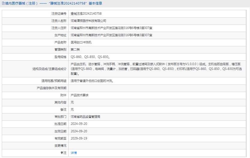Viewport: 250px width, 158px height.
Task: Click management category value 第二类
Action: pos(75,50)
